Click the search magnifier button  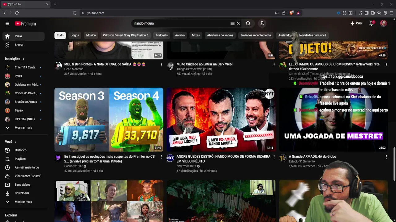tap(248, 23)
